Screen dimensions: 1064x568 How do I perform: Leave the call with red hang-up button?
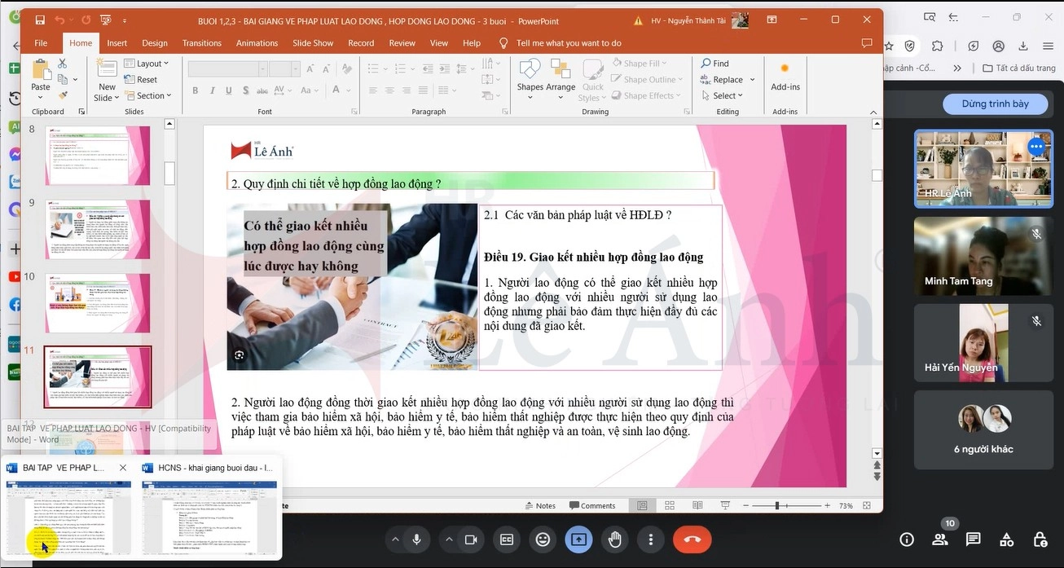tap(692, 539)
